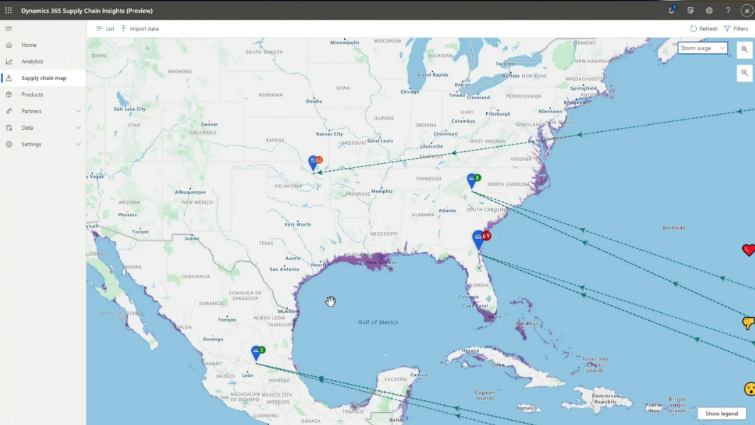Zoom out on the map
This screenshot has width=755, height=425.
[x=744, y=72]
